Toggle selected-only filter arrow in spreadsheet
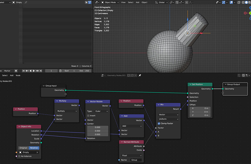Image resolution: width=251 pixels, height=164 pixels. click(x=86, y=3)
